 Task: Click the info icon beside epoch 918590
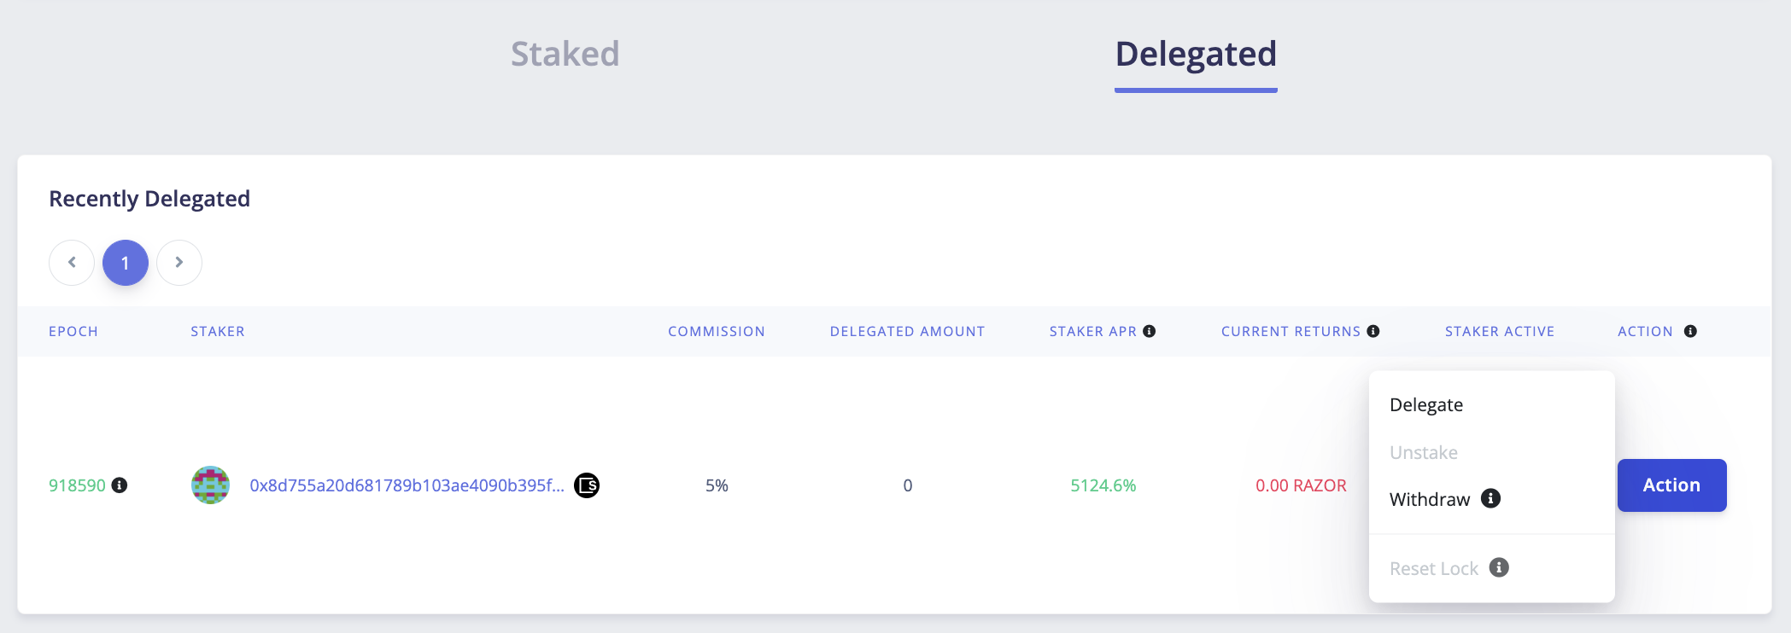[120, 485]
